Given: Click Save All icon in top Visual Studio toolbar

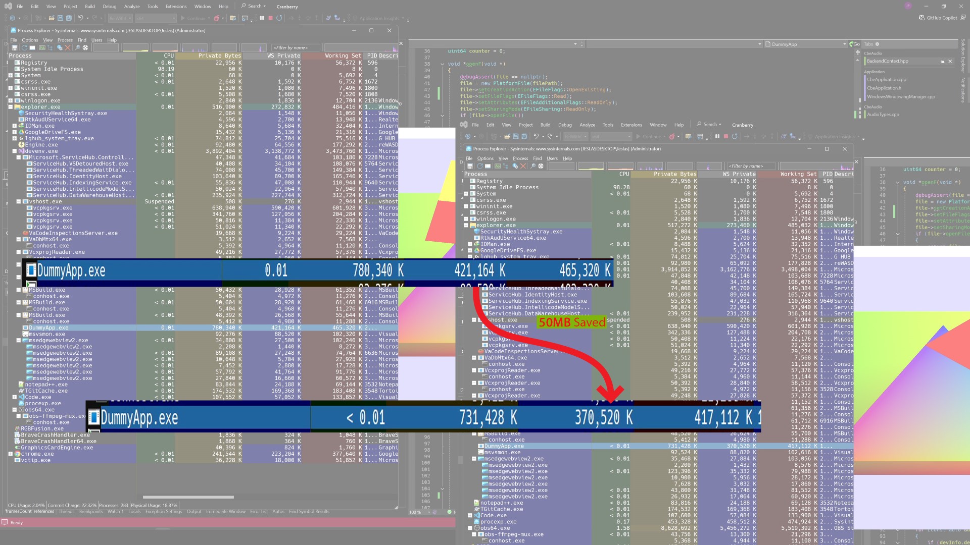Looking at the screenshot, I should (69, 18).
